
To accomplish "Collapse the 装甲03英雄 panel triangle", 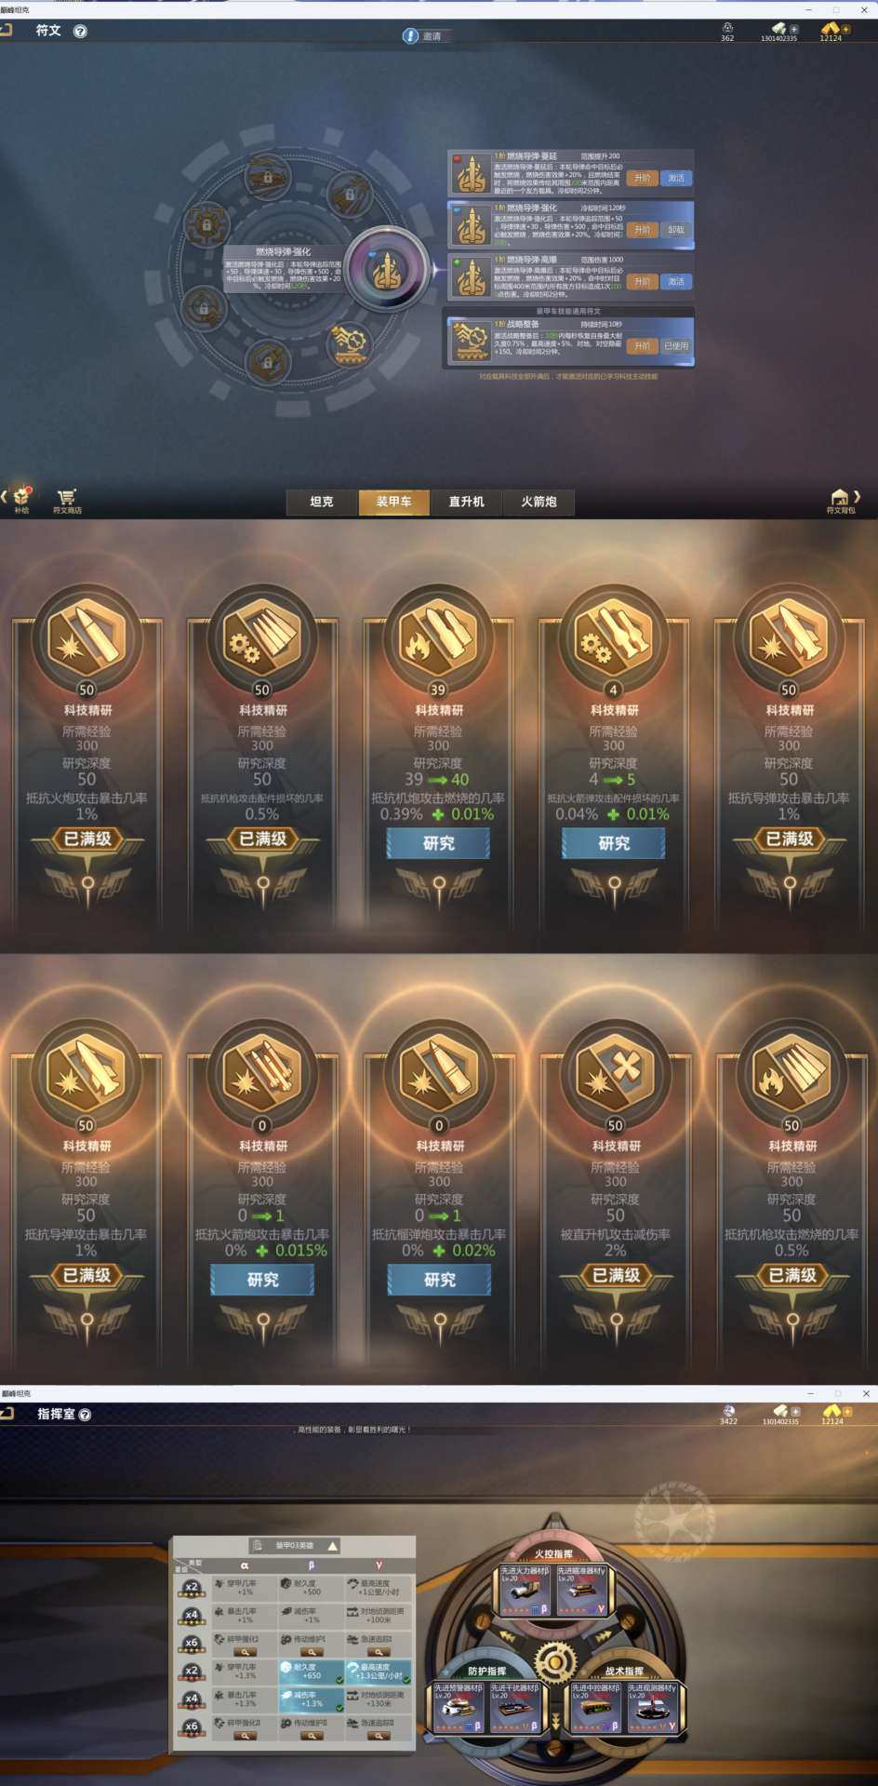I will point(332,1546).
